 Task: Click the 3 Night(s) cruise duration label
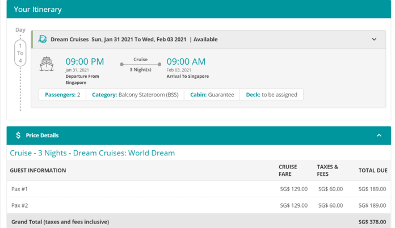point(141,70)
